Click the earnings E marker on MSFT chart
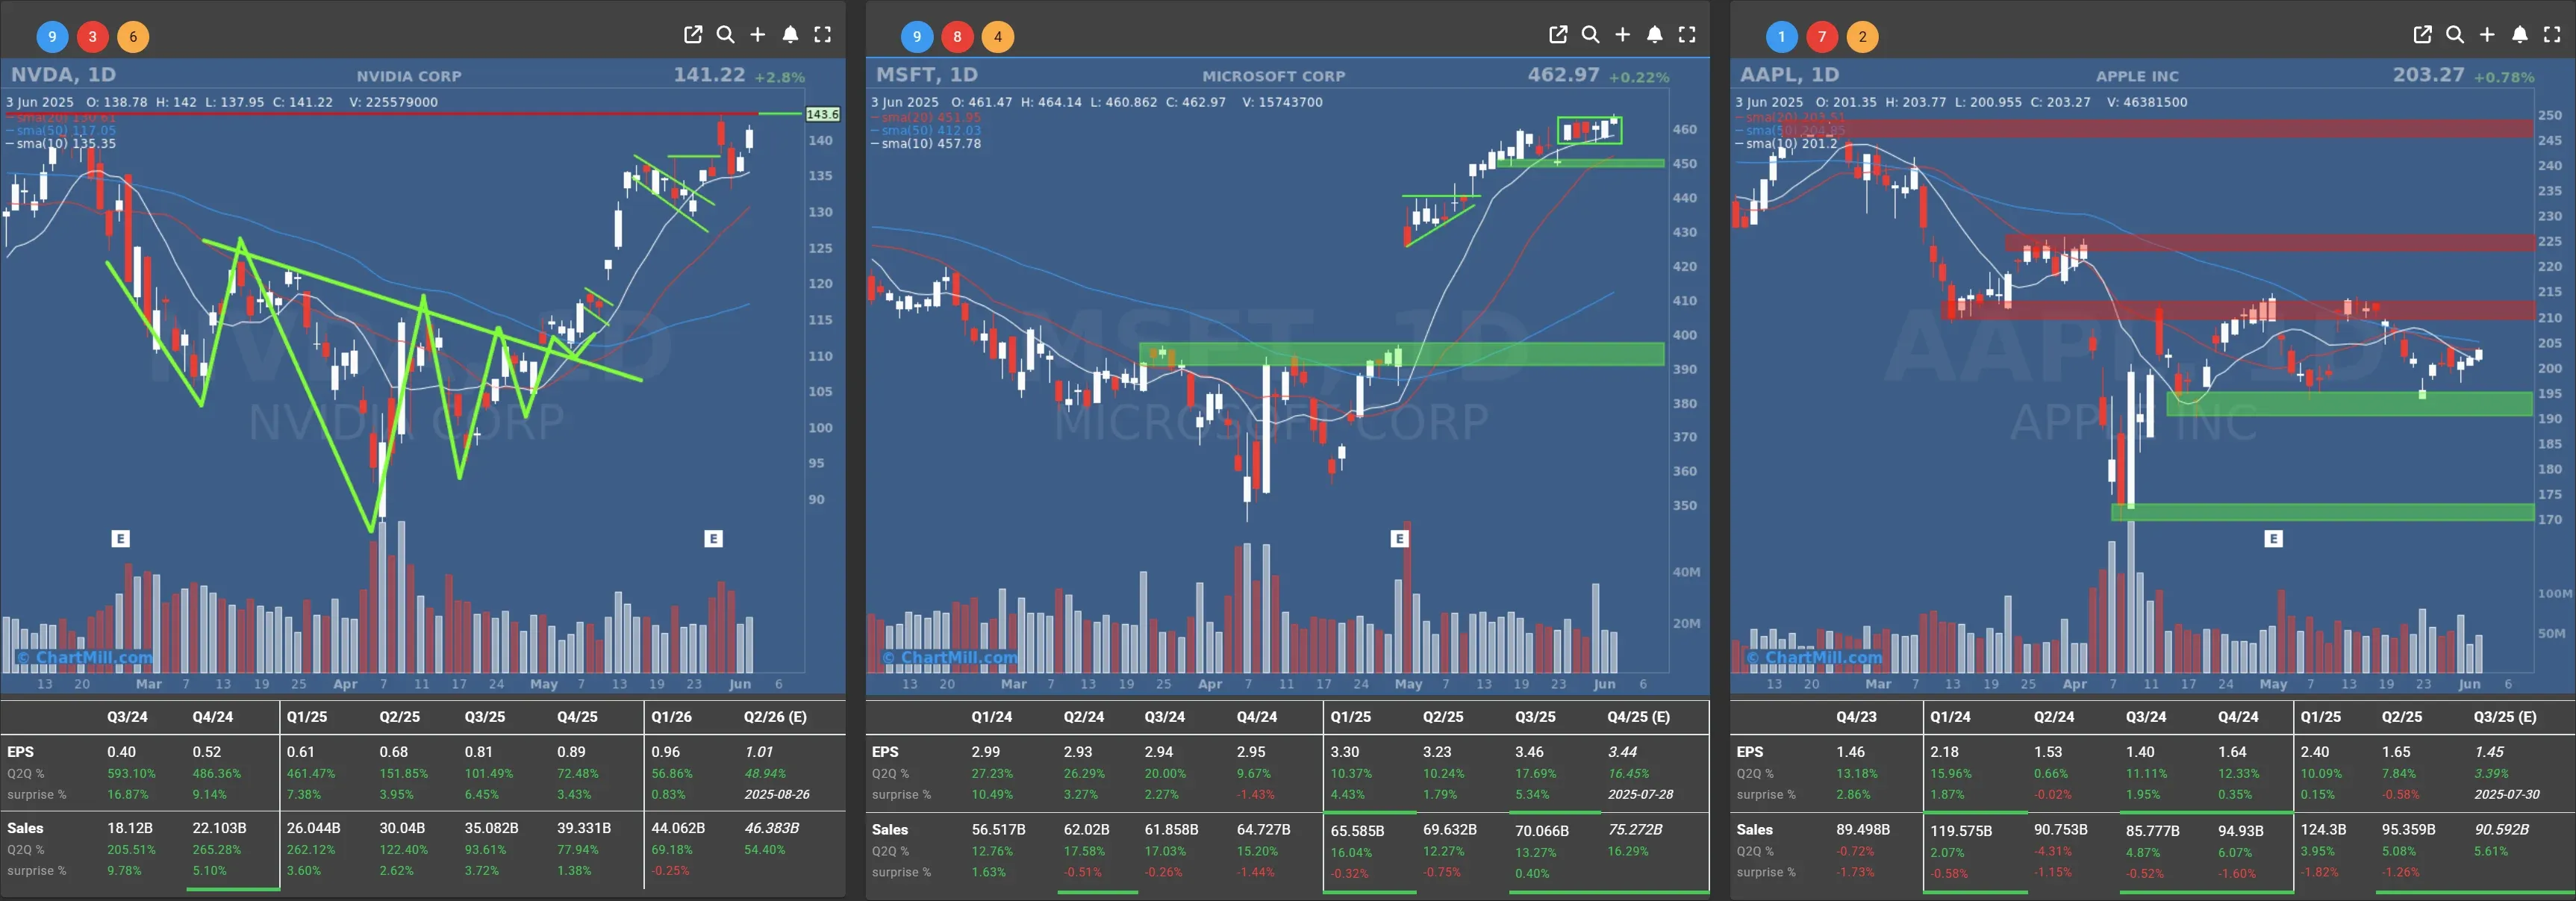Image resolution: width=2576 pixels, height=901 pixels. click(x=1399, y=539)
